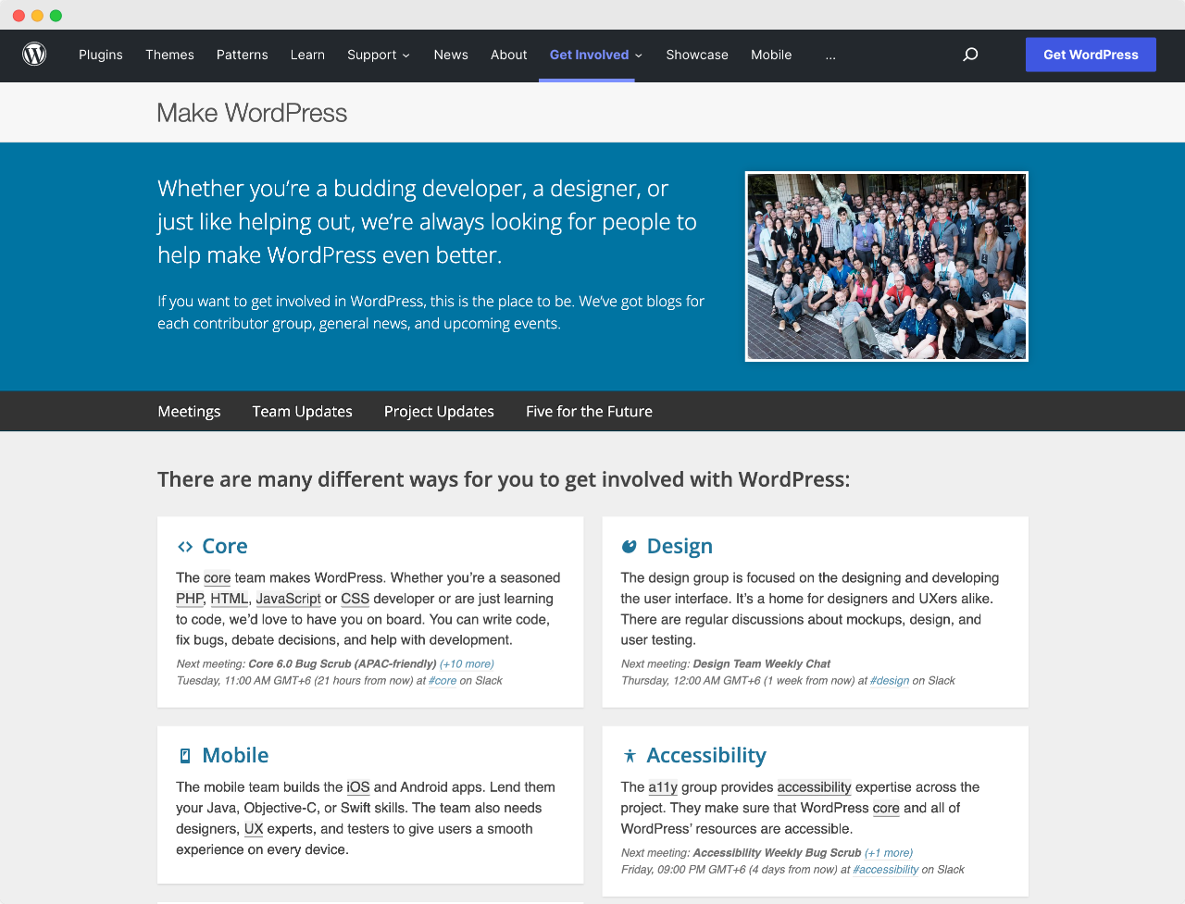
Task: Open the #core Slack channel link
Action: 443,681
